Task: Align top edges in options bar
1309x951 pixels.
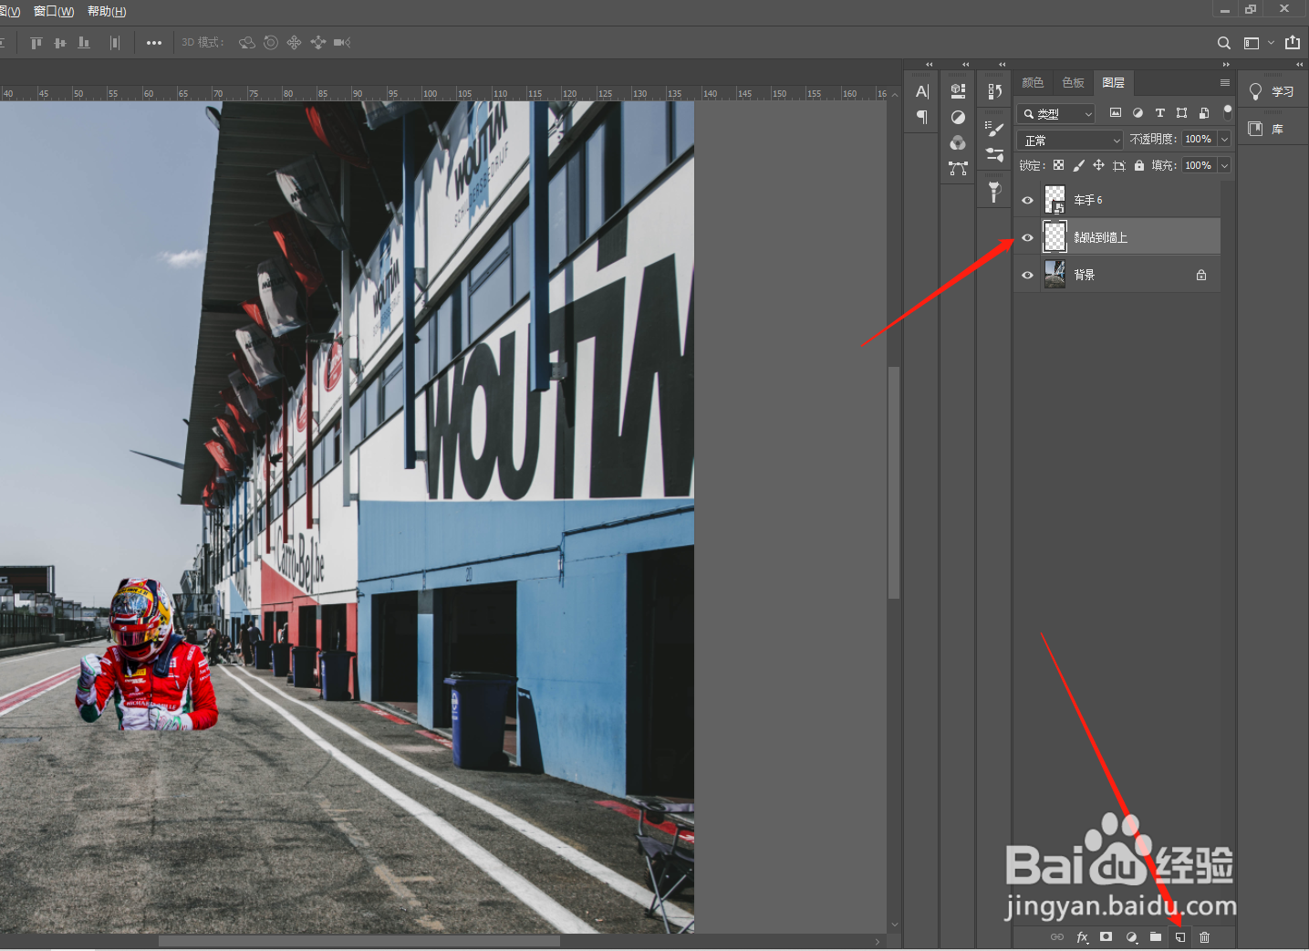Action: (x=36, y=43)
